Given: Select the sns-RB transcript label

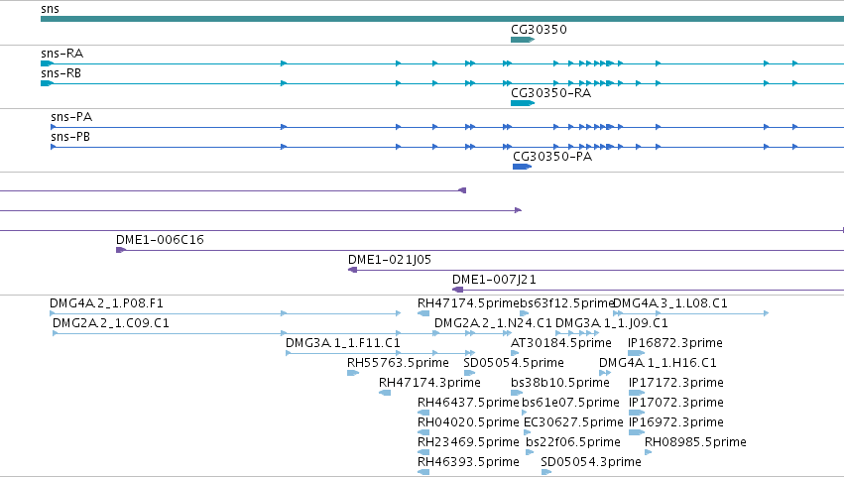Looking at the screenshot, I should coord(60,73).
